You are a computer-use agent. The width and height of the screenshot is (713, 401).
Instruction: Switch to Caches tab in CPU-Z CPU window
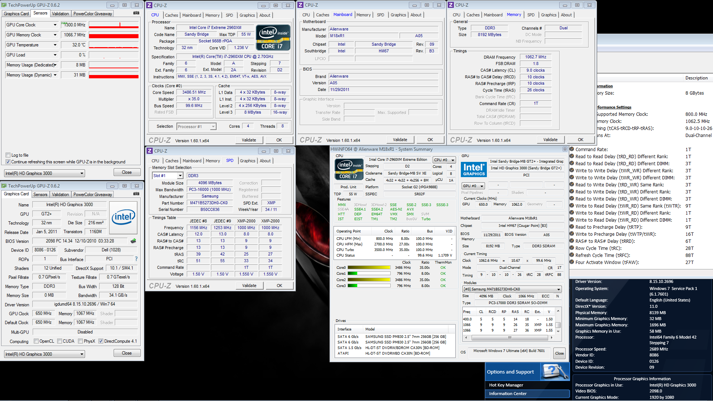point(171,15)
